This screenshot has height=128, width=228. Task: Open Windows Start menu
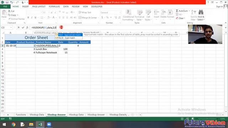[4, 124]
